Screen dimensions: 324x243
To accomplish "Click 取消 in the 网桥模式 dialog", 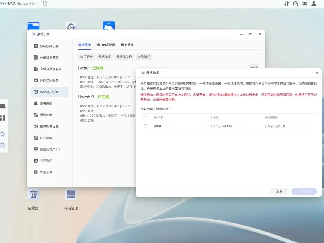I will (279, 191).
